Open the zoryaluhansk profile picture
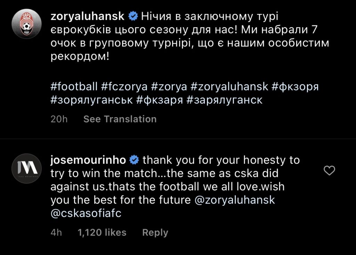356x255 pixels. (x=27, y=26)
